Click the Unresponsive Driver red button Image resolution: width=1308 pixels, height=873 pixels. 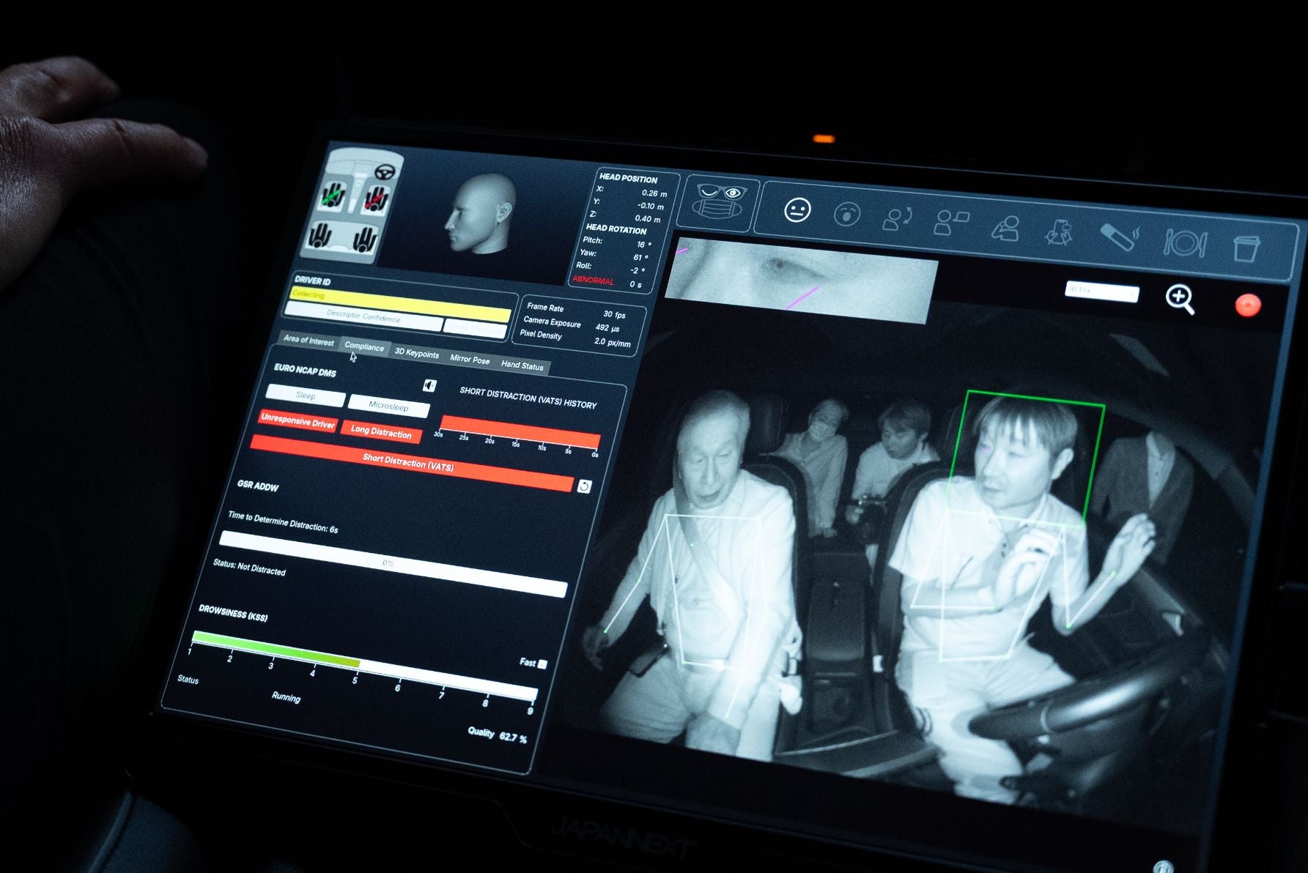tap(298, 421)
